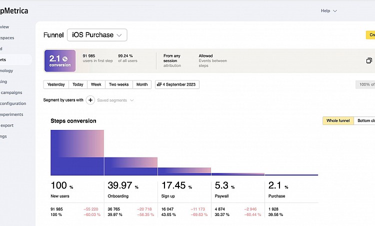Click the 2.1% conversion badge
Screen dimensions: 375x226
(x=60, y=60)
